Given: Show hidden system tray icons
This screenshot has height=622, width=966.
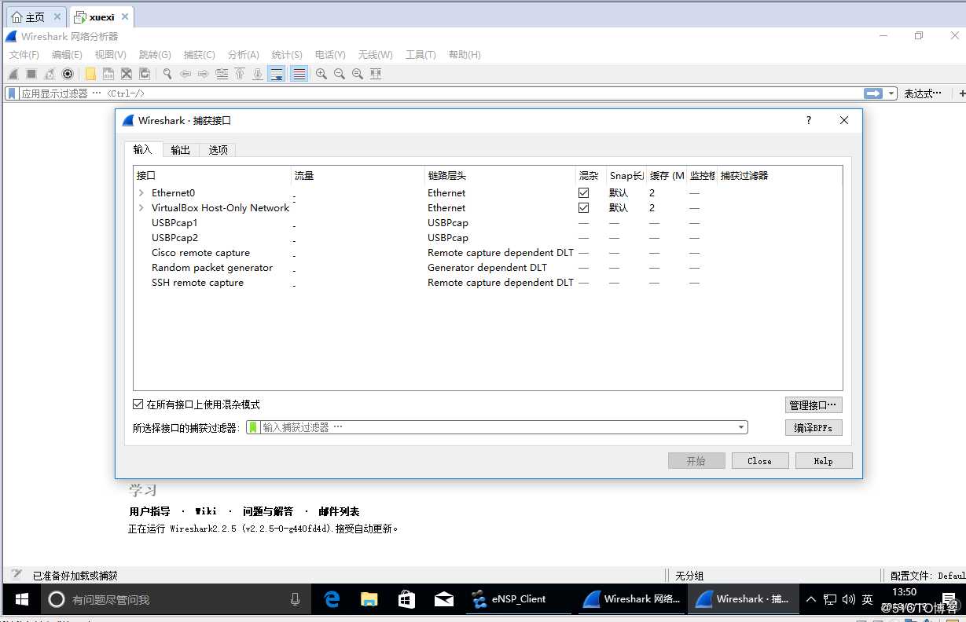Looking at the screenshot, I should click(x=811, y=599).
